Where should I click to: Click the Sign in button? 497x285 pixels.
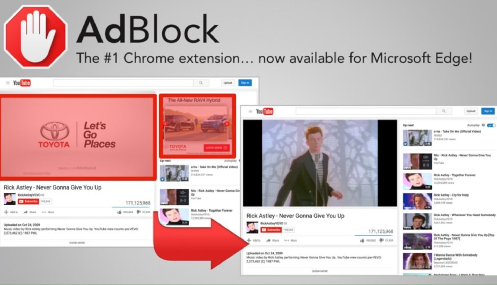(488, 111)
